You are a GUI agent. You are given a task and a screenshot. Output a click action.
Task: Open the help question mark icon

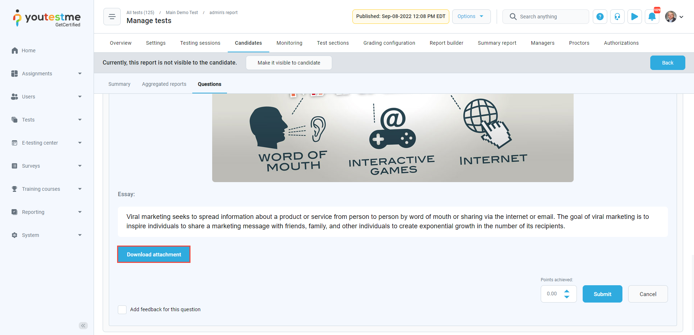coord(600,17)
